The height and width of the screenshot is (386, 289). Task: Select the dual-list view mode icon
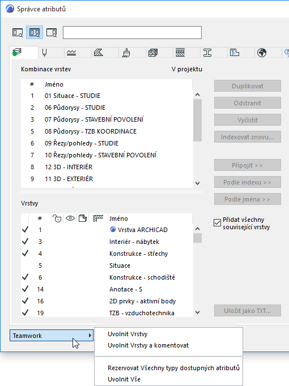coord(35,32)
